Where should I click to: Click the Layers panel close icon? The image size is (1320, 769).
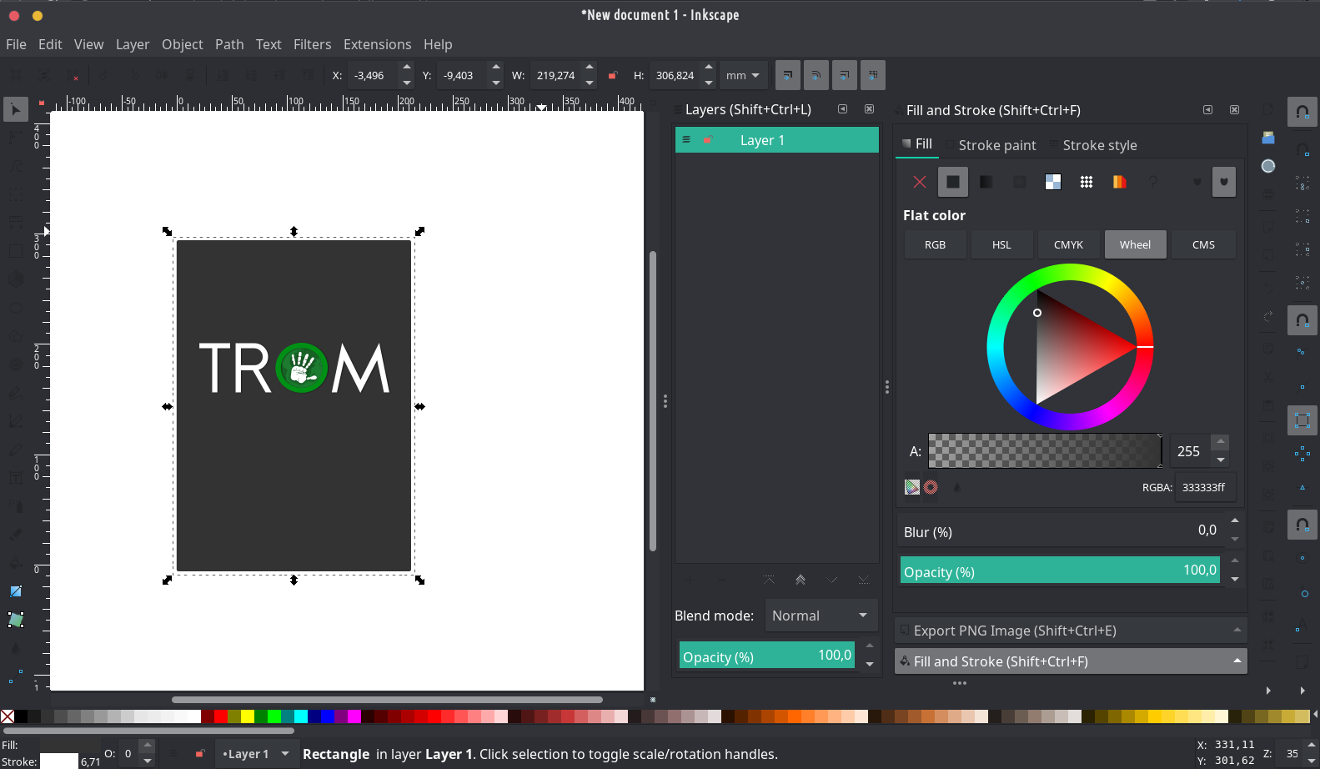(x=869, y=109)
